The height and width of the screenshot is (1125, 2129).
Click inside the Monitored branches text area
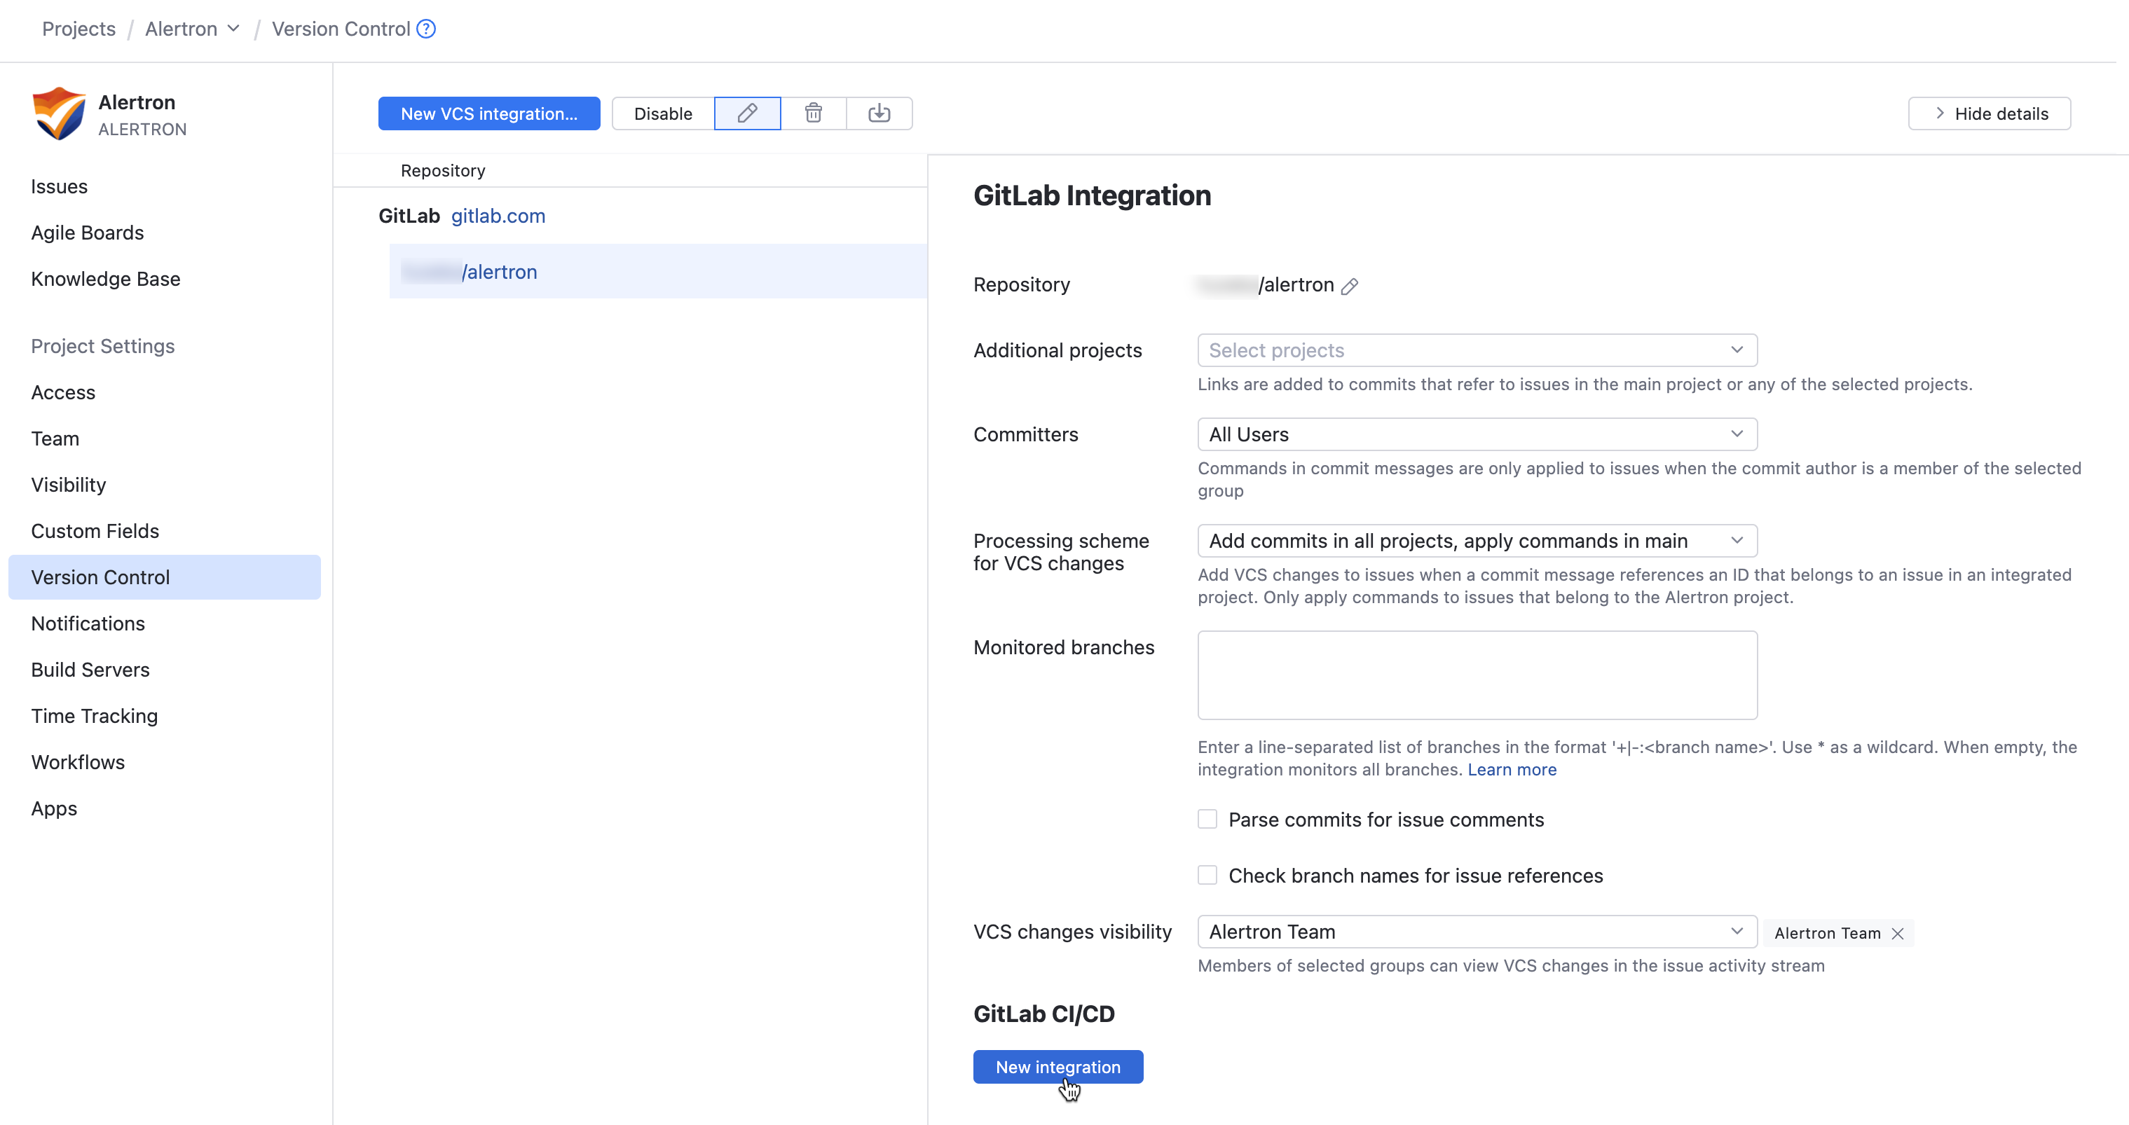1476,675
